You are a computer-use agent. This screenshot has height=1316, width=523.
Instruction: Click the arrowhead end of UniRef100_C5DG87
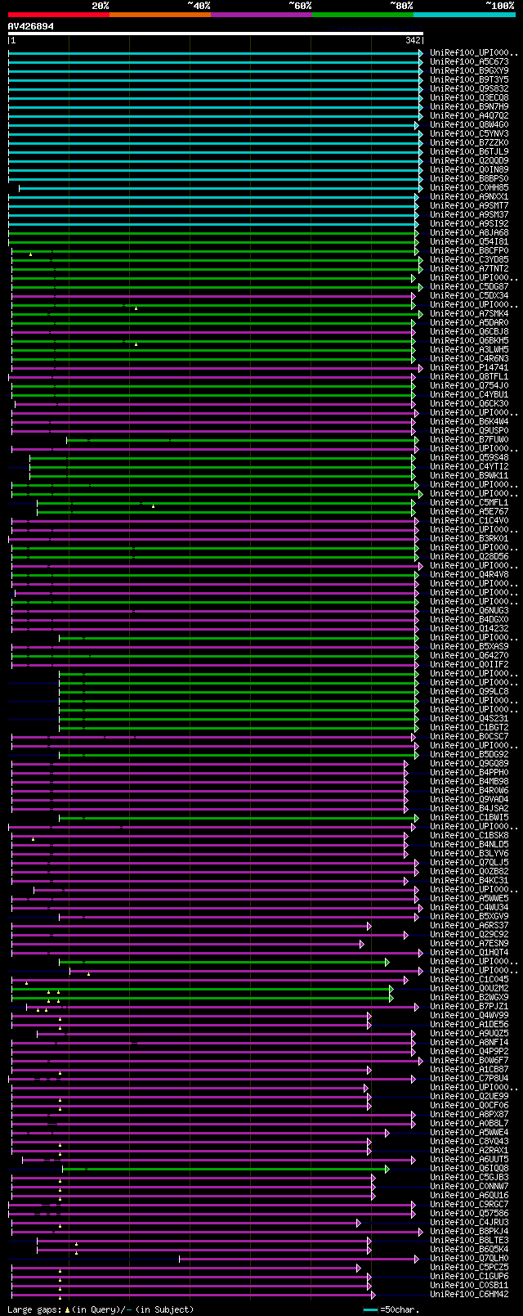(421, 286)
